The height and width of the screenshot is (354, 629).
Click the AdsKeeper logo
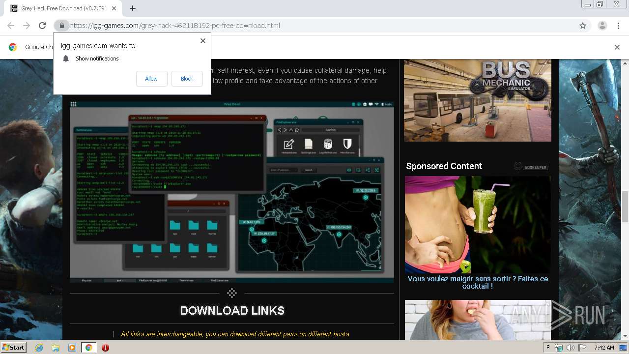(x=531, y=167)
